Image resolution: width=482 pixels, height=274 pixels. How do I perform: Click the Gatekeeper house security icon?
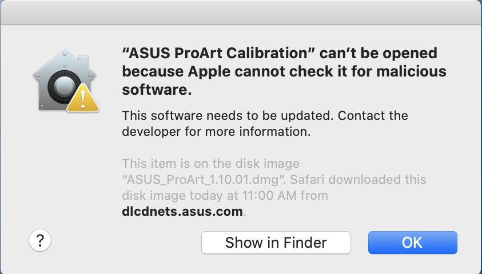(x=66, y=81)
